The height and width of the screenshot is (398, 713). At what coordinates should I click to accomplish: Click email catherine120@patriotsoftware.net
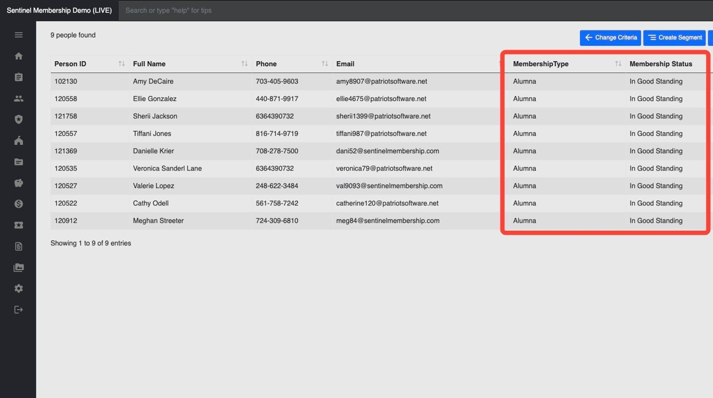(388, 203)
